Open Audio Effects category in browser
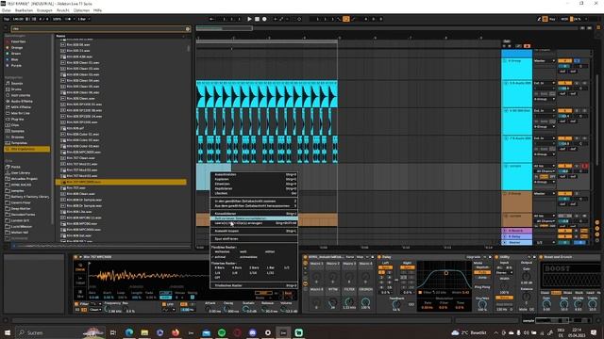Image resolution: width=604 pixels, height=339 pixels. [x=21, y=101]
